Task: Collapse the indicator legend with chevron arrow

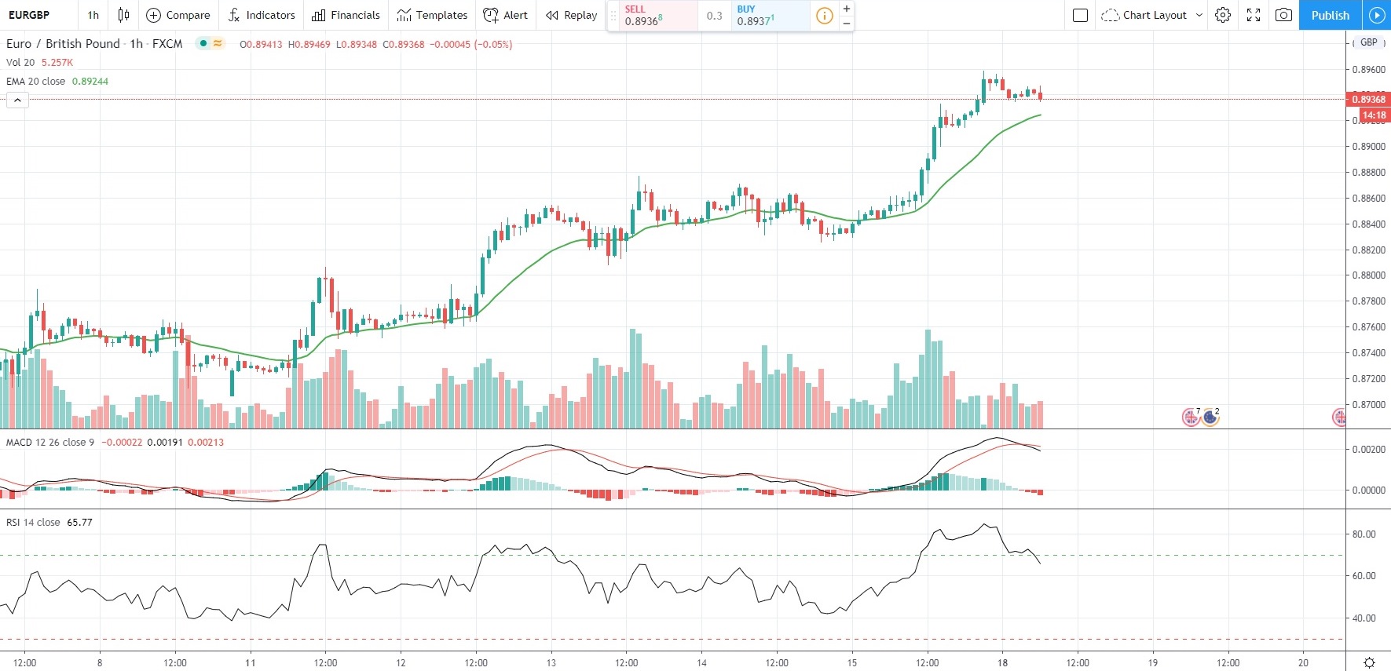Action: (17, 100)
